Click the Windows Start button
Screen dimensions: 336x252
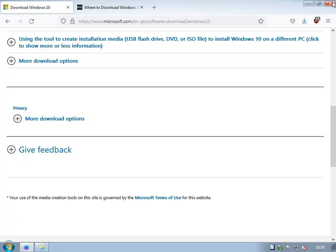click(x=9, y=247)
